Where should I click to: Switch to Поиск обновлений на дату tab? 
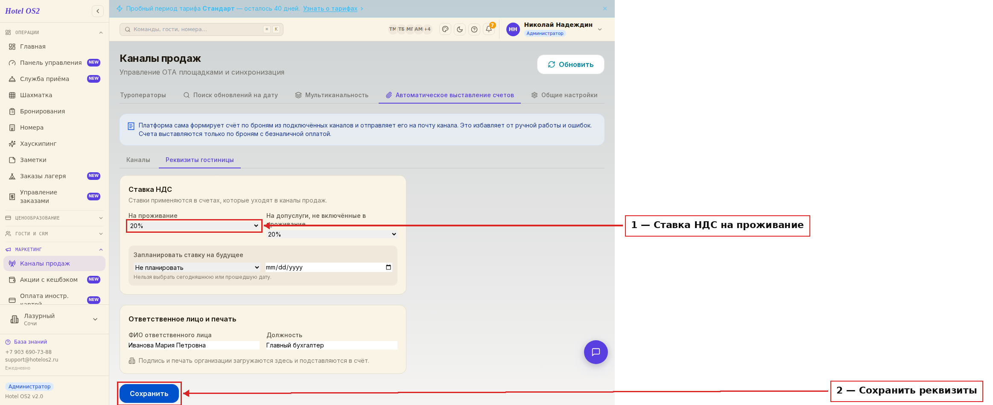click(x=231, y=95)
